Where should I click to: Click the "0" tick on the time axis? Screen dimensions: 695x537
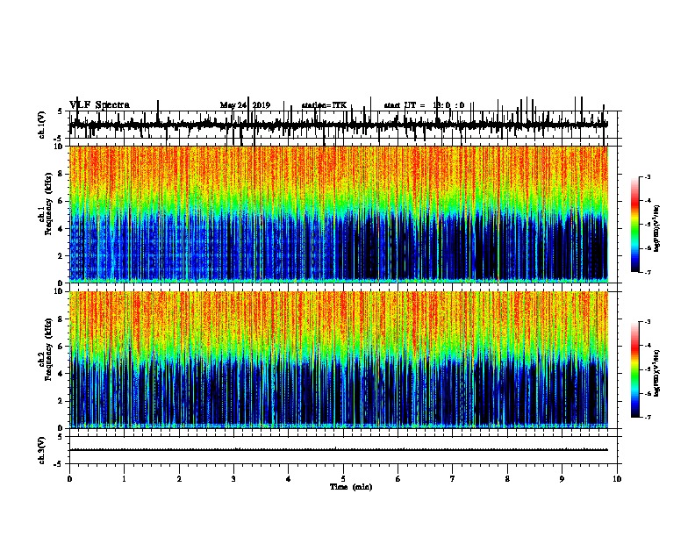coord(69,479)
